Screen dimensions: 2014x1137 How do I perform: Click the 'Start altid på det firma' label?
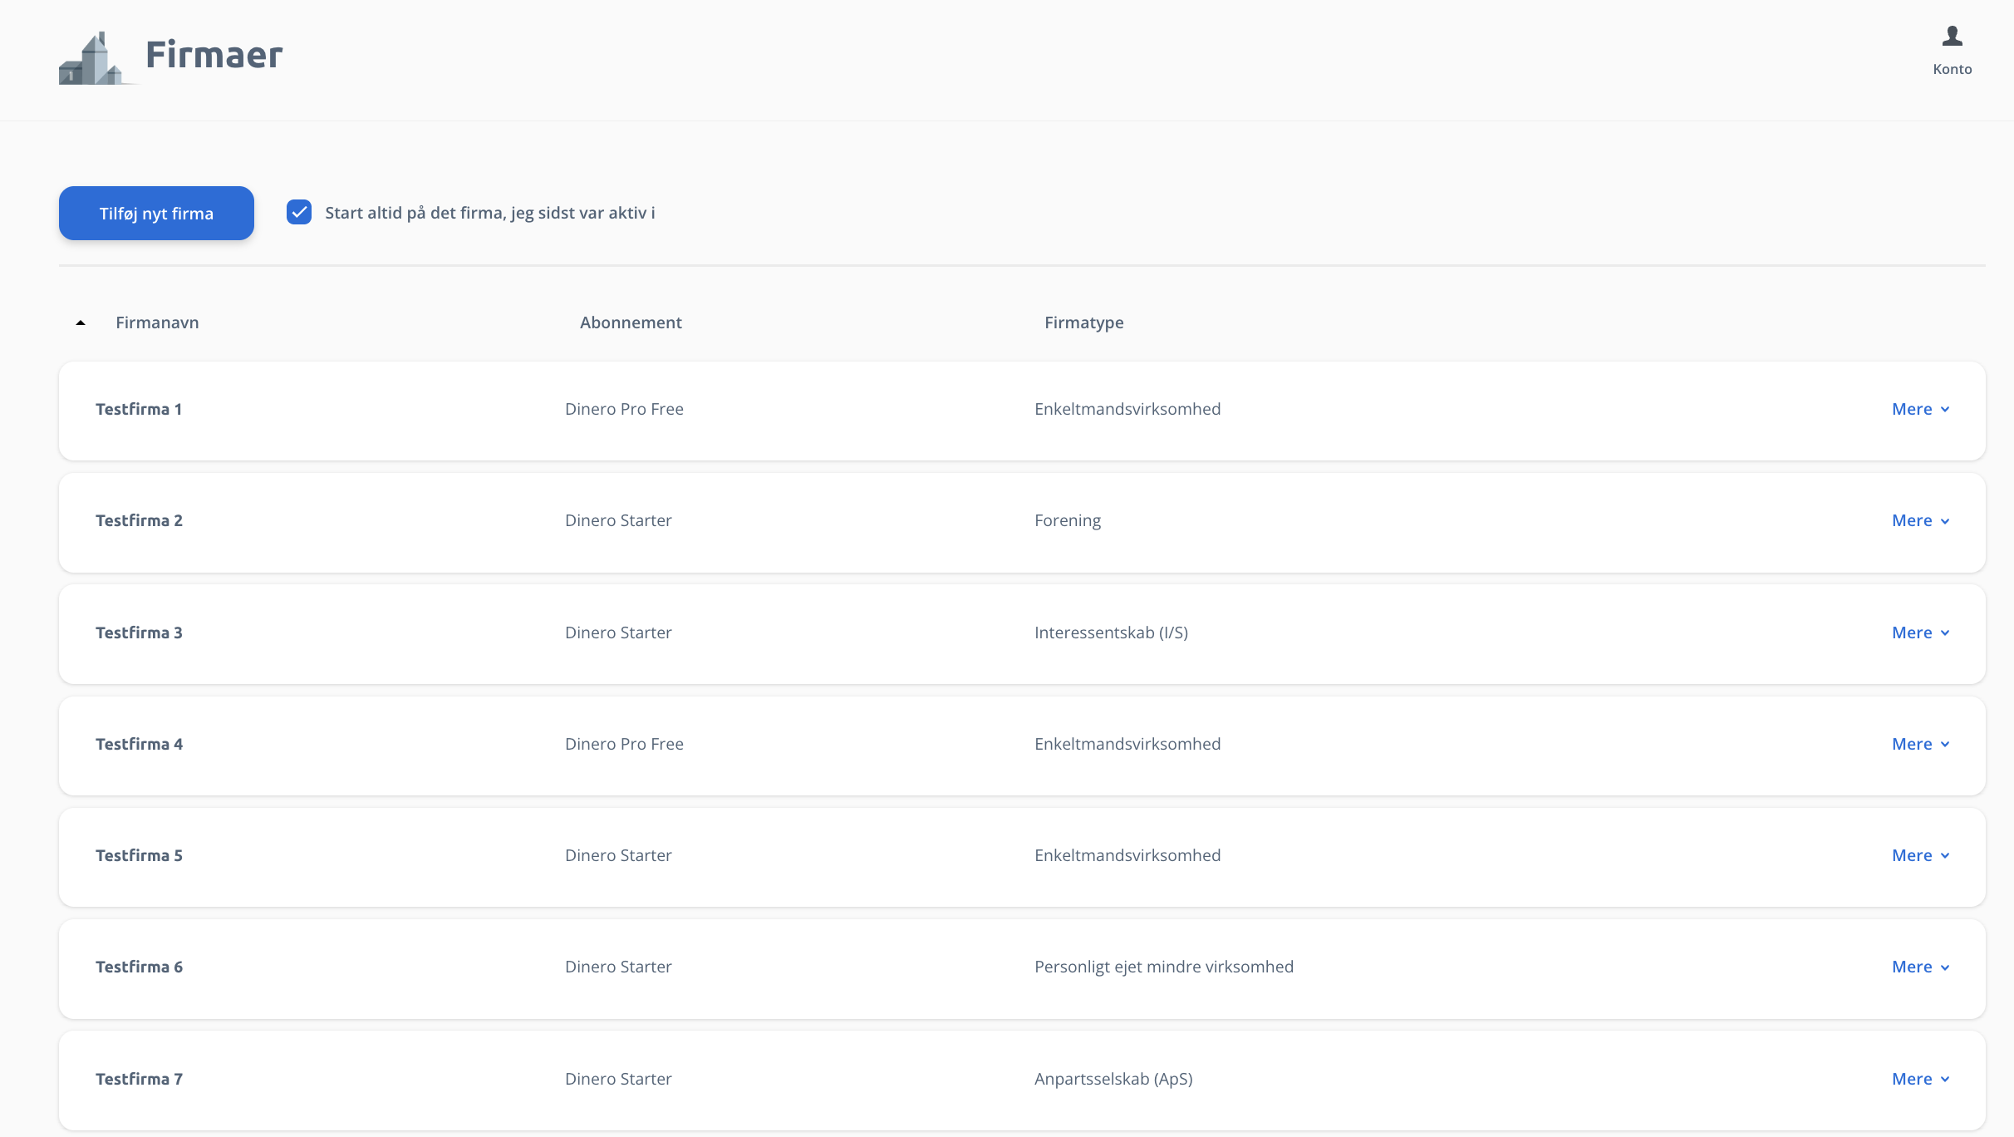[x=490, y=214]
